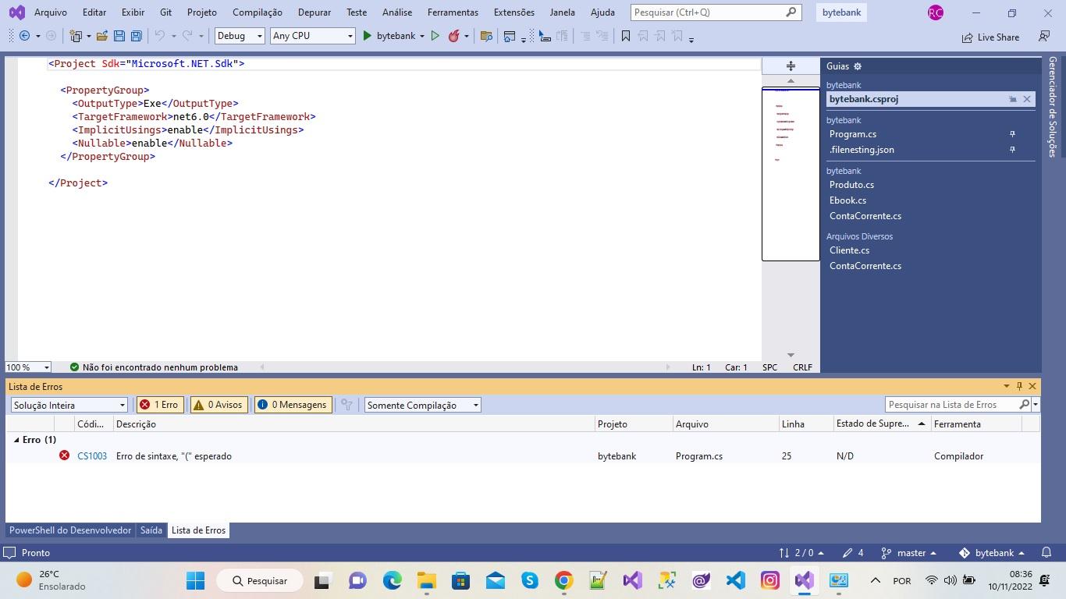The image size is (1066, 599).
Task: Sort errors by the Linha column header
Action: (805, 424)
